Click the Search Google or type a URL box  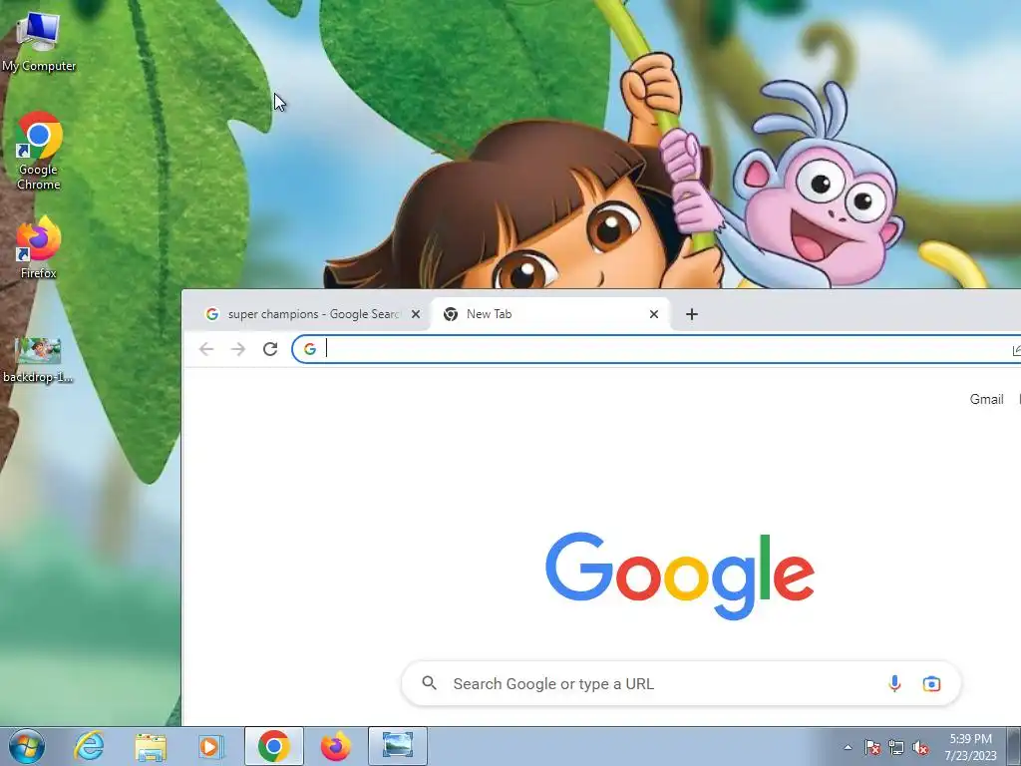point(681,684)
